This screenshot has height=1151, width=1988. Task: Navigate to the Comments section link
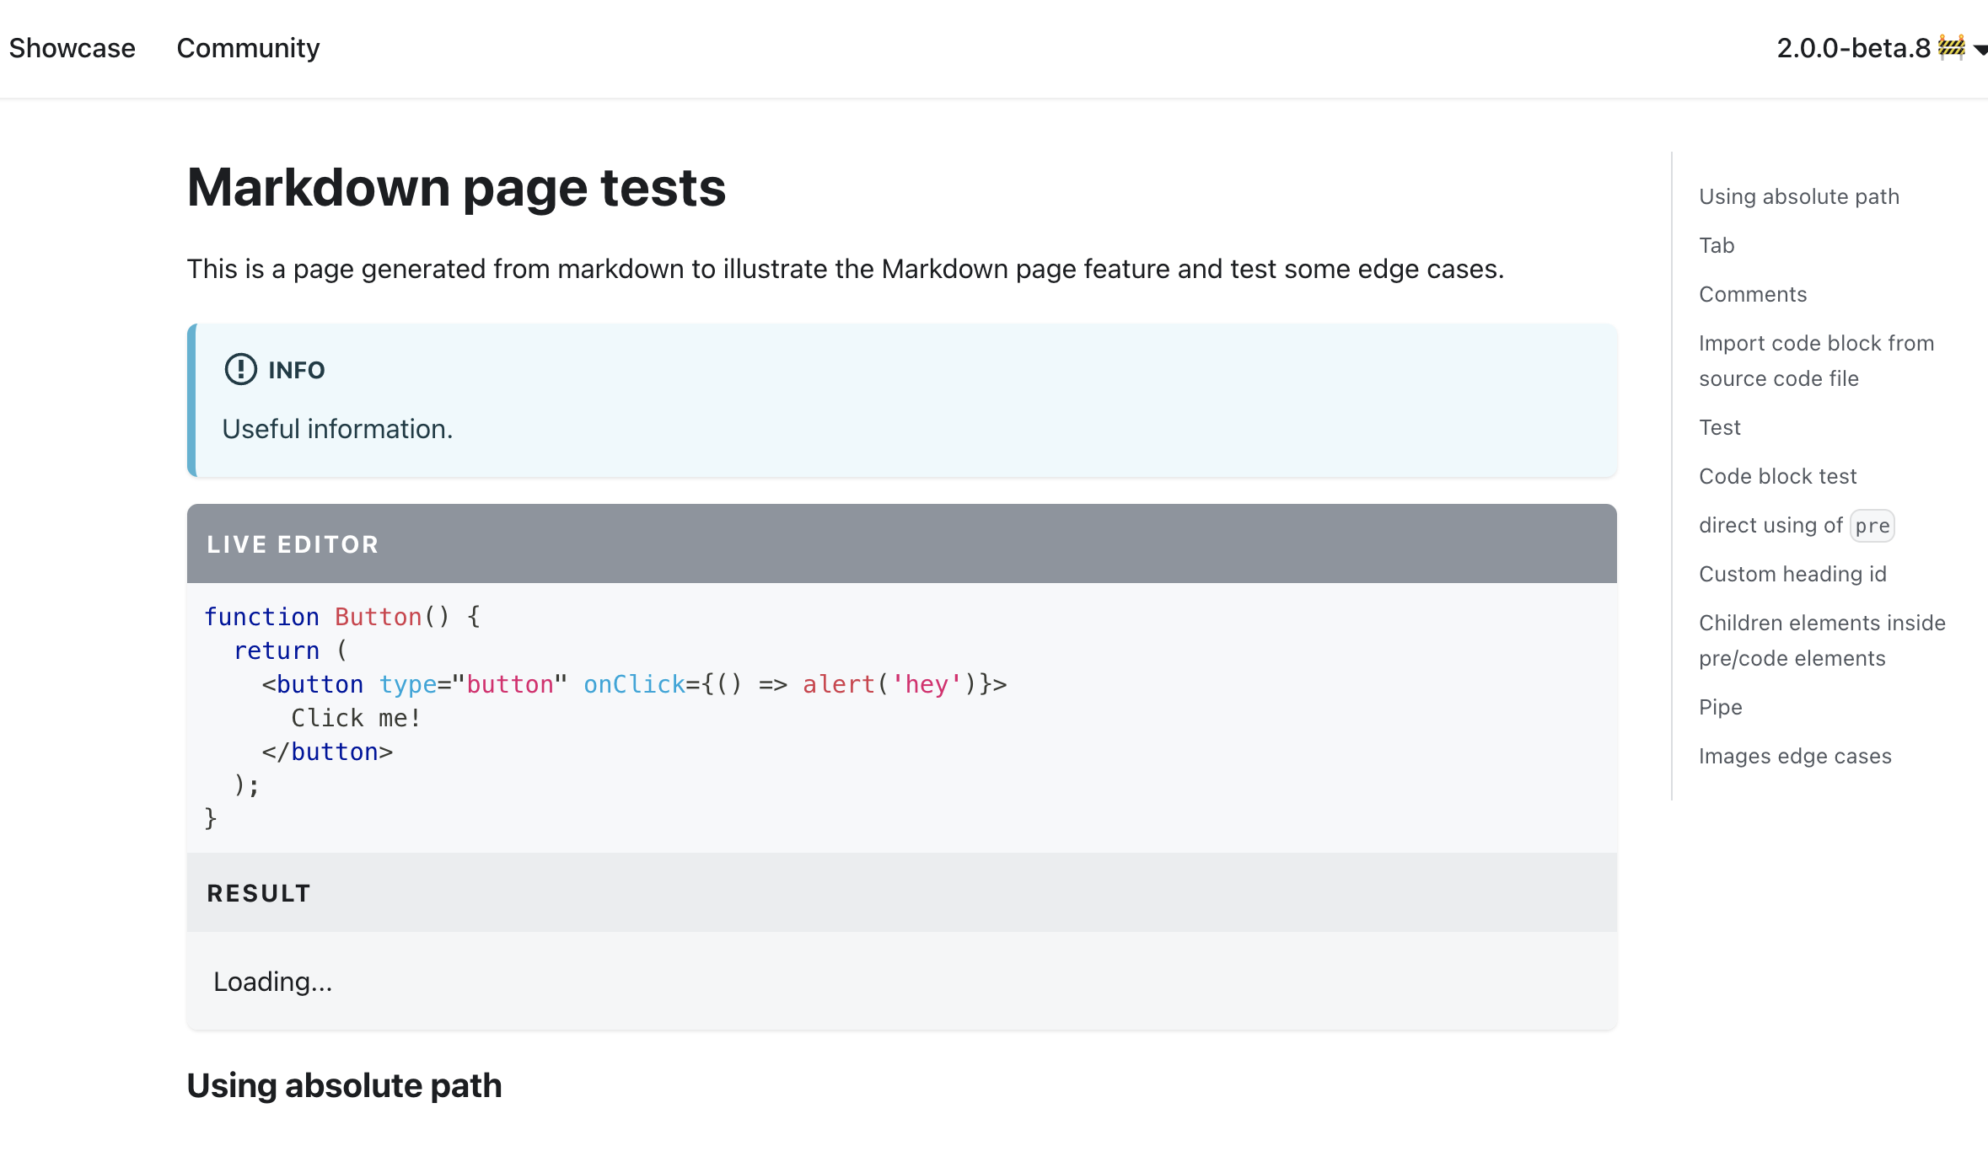point(1752,294)
